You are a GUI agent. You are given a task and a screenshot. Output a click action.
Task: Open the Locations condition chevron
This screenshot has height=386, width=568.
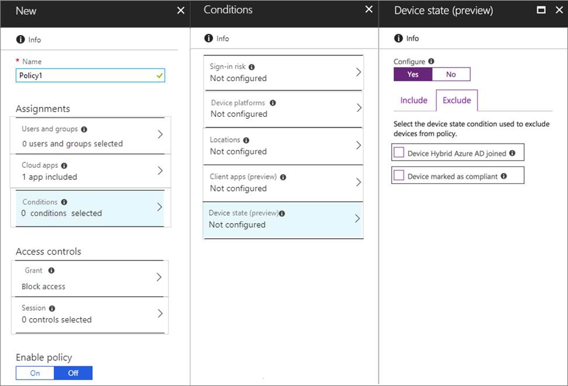tap(358, 145)
